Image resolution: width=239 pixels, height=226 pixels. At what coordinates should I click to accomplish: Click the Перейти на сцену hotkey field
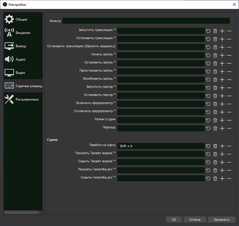coord(161,146)
